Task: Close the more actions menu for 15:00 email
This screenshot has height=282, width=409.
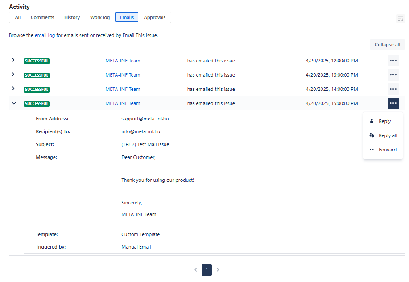Action: [x=393, y=103]
